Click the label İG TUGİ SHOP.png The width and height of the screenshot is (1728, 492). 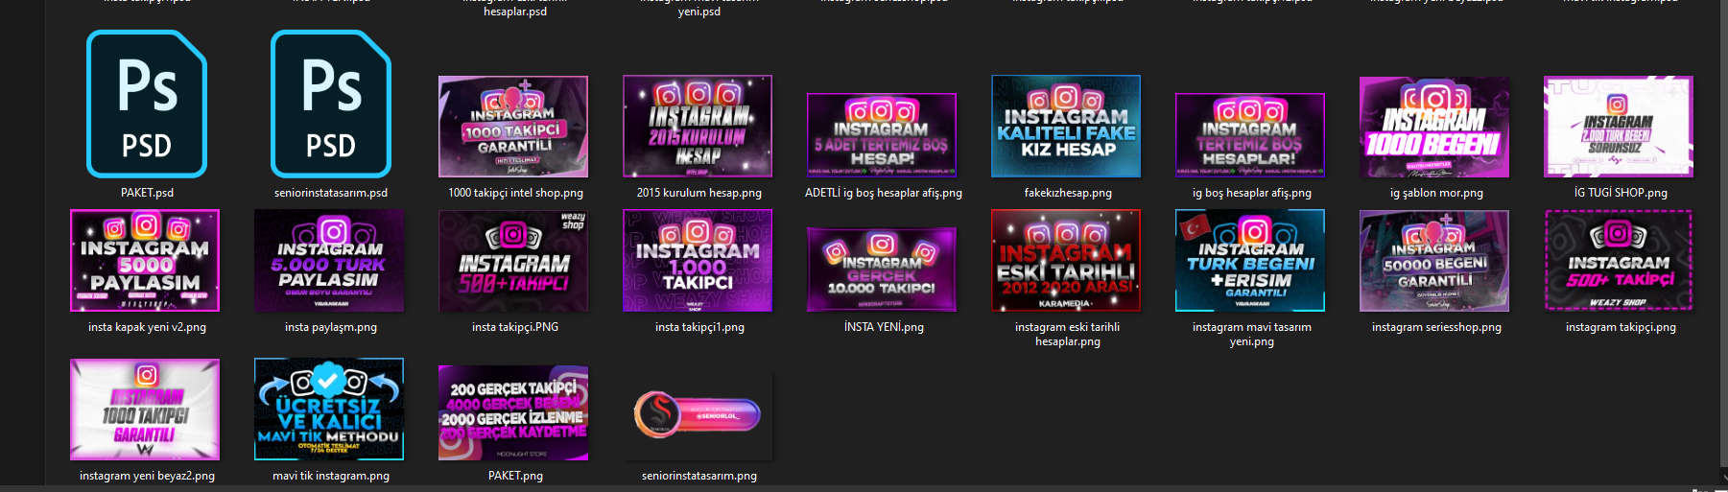tap(1621, 193)
